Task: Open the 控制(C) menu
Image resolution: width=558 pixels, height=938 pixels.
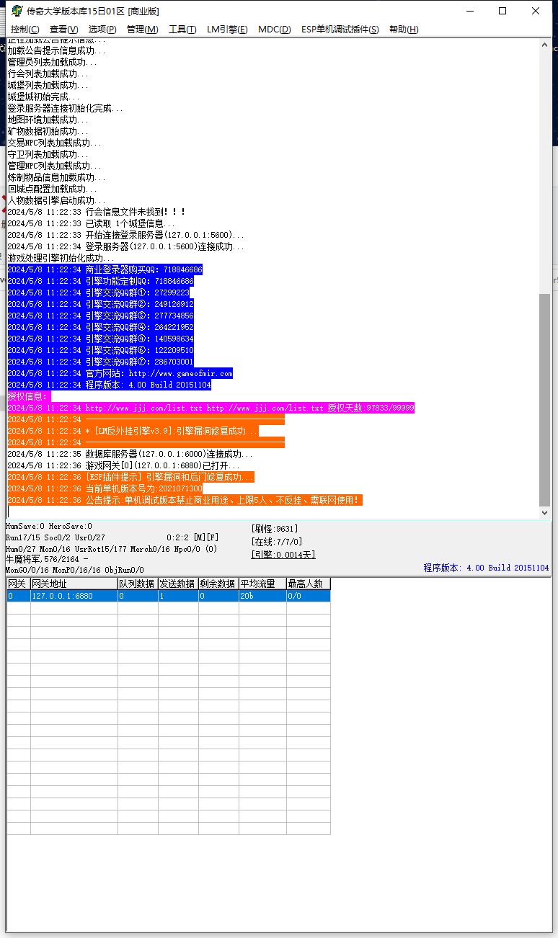Action: pos(25,30)
